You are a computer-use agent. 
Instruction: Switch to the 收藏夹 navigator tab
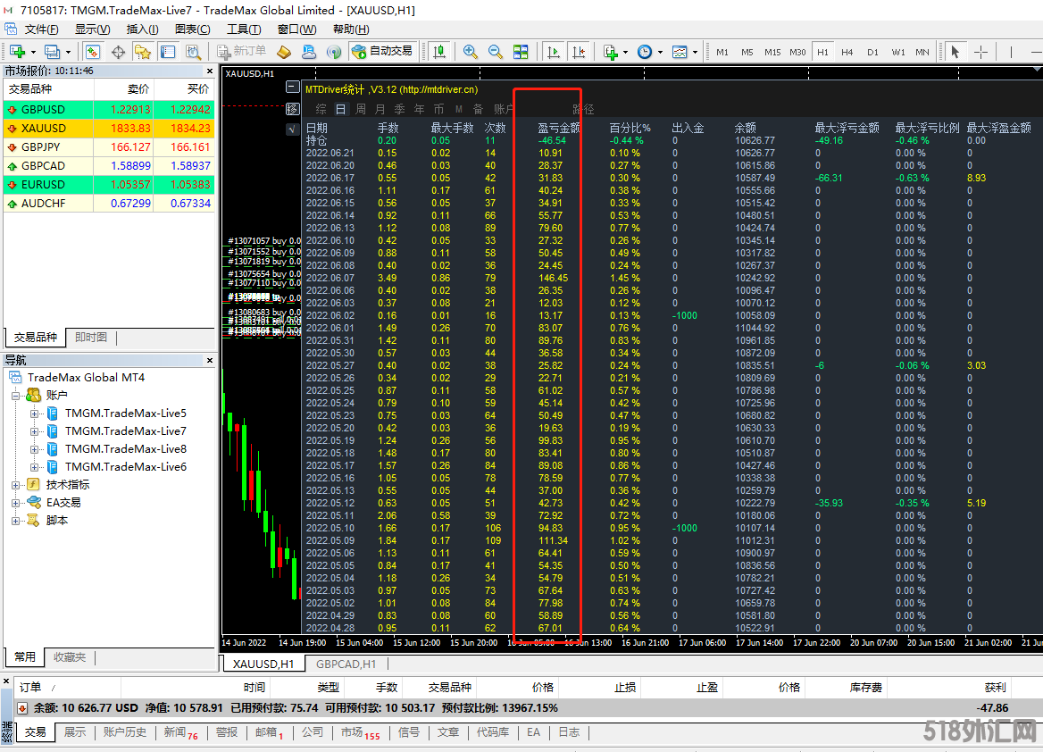coord(70,657)
